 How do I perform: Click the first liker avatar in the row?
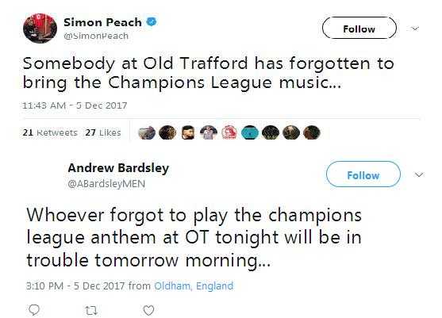point(147,132)
